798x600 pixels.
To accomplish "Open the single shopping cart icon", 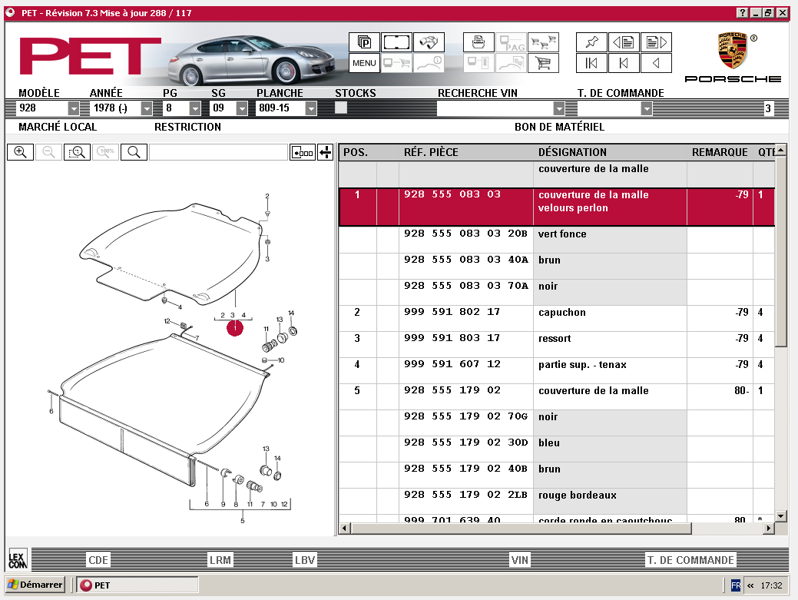I will (x=543, y=63).
